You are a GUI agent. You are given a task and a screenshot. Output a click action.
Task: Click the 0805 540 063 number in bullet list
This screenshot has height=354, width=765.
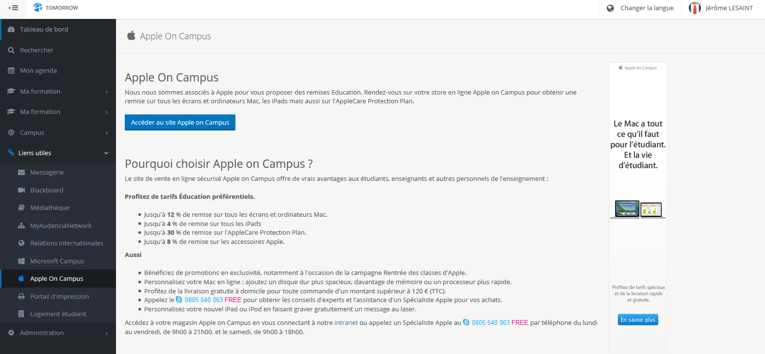click(204, 300)
